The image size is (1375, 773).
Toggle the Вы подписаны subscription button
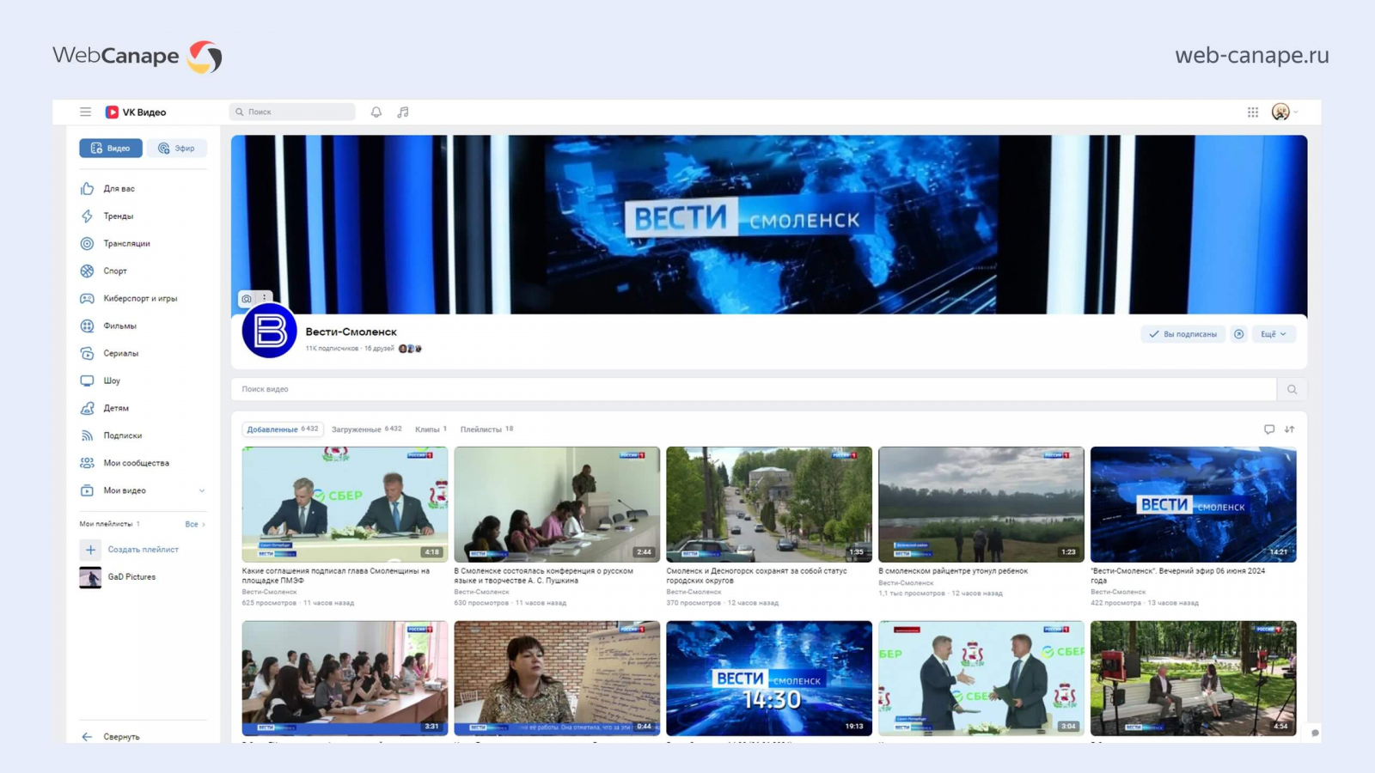[x=1182, y=334]
